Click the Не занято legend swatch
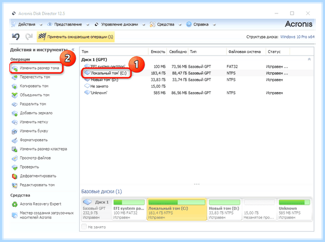Screen dimensions: 325x242 coord(84,227)
